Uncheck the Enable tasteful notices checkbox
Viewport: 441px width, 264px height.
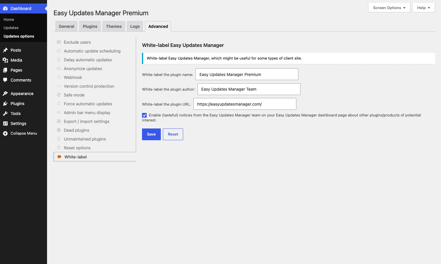click(144, 115)
